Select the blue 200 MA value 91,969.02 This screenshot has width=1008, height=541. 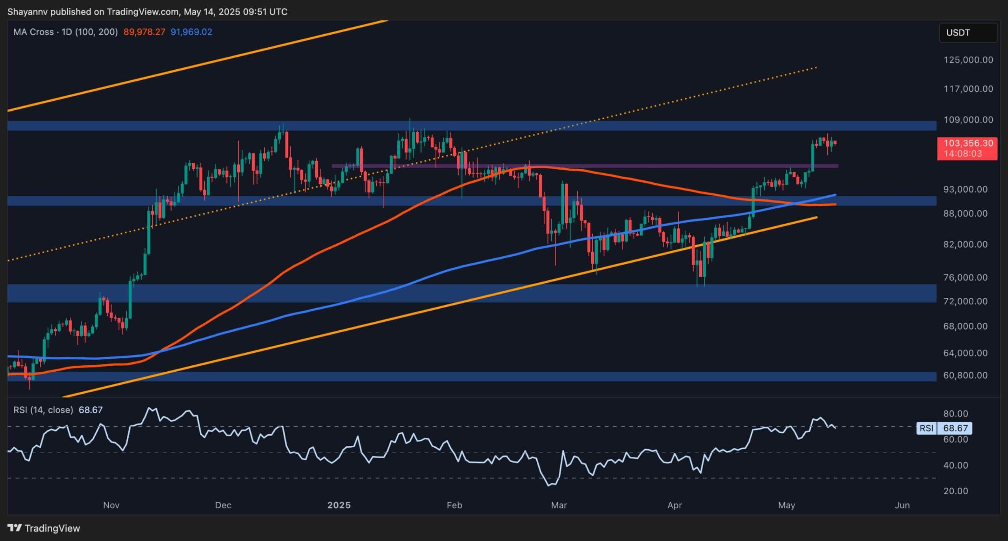pos(192,32)
